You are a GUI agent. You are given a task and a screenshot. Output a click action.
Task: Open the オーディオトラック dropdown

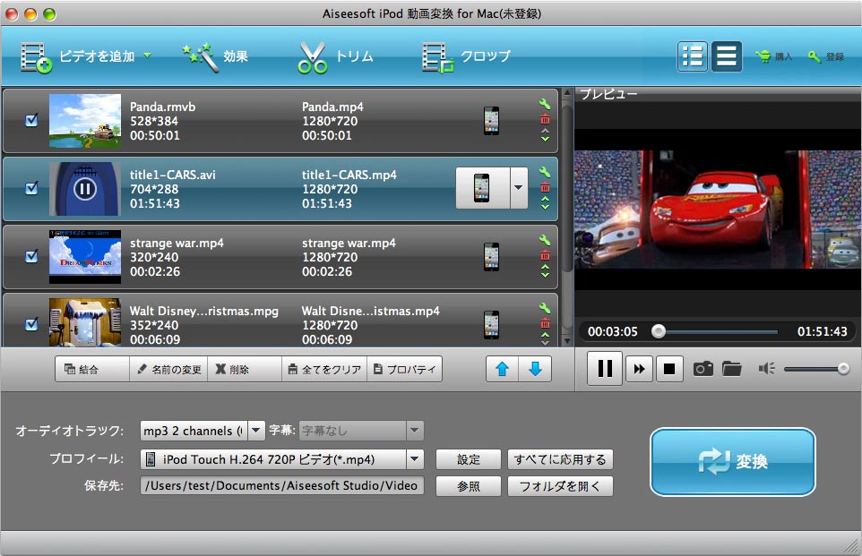click(x=256, y=431)
